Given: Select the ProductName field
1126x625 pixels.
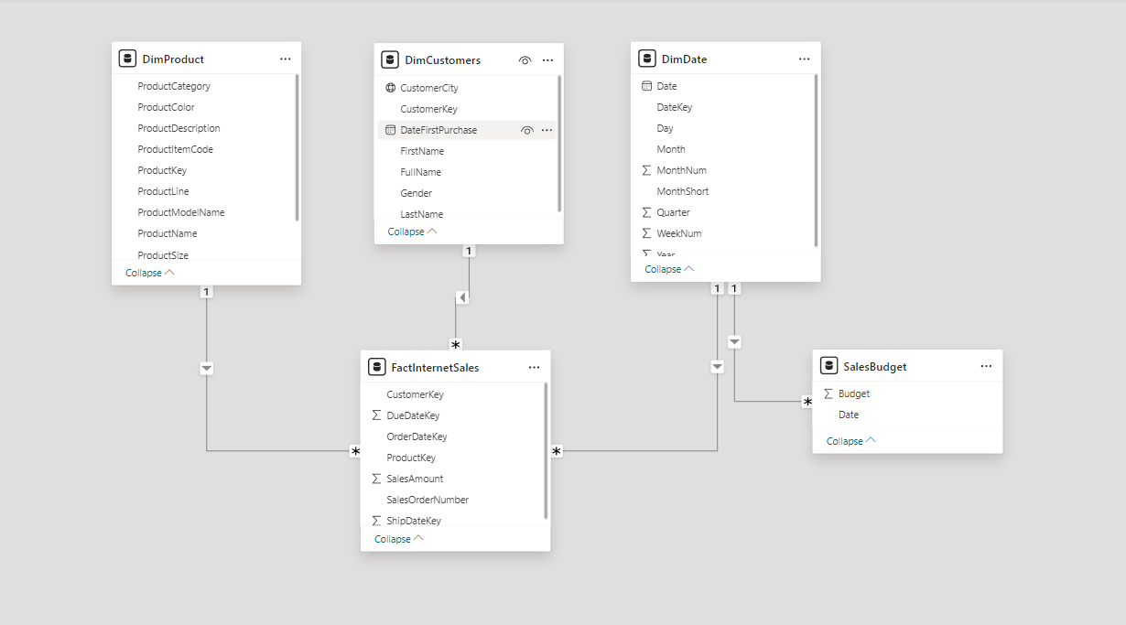Looking at the screenshot, I should [168, 233].
